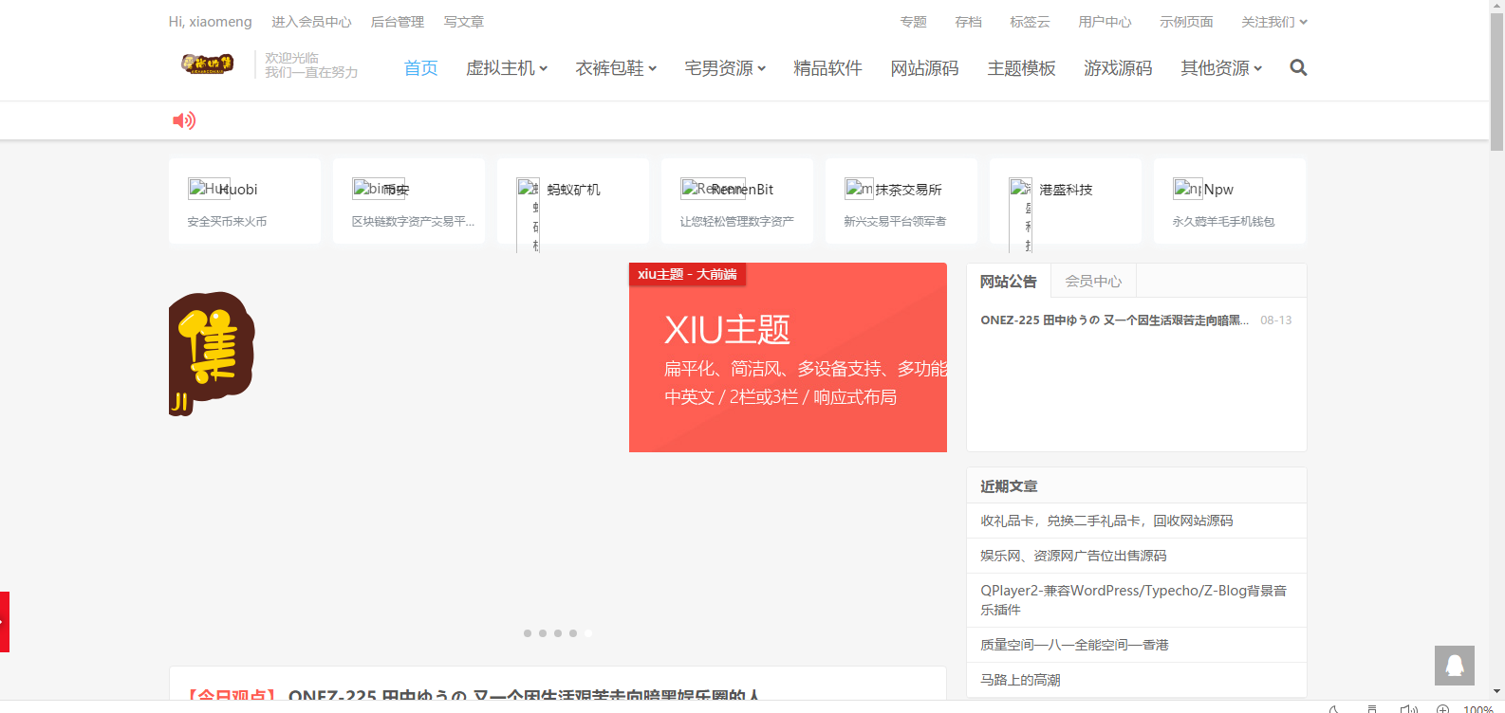Click the zoom plus icon beside 100%
Image resolution: width=1505 pixels, height=713 pixels.
[1442, 708]
